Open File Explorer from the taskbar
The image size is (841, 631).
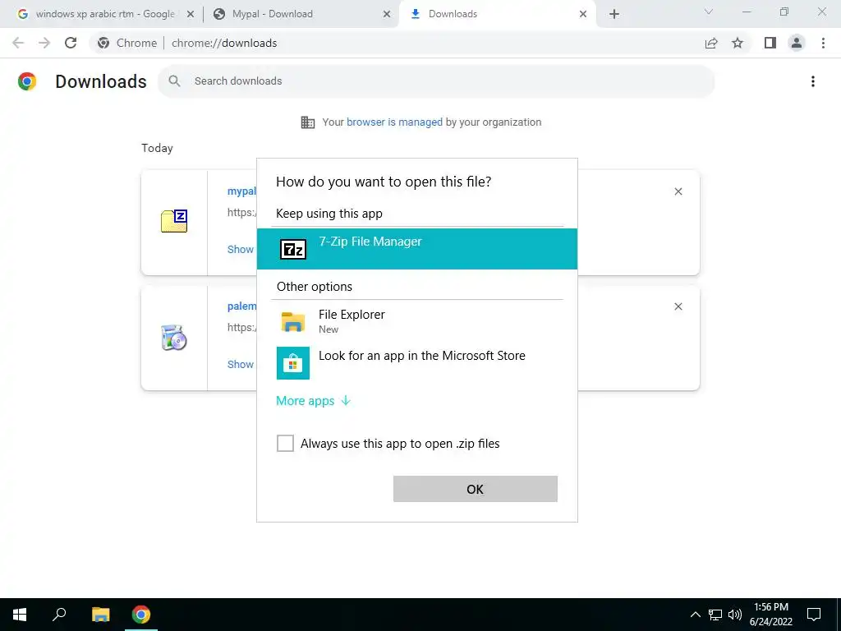(100, 615)
